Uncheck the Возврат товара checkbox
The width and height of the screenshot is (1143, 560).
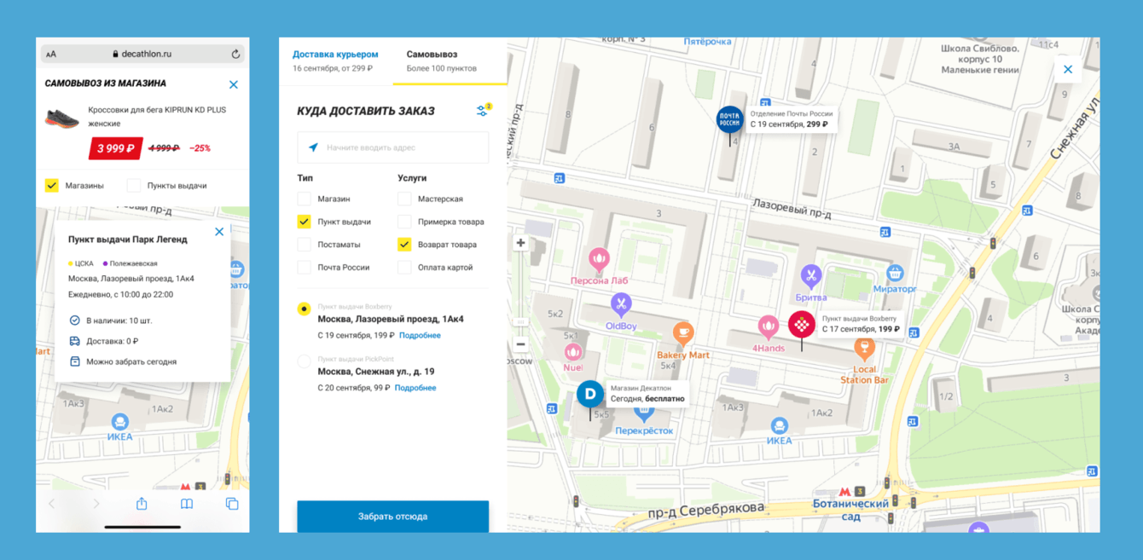(404, 245)
